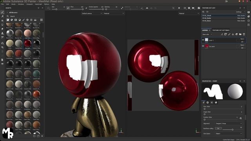Adjust the Backface culling angle slider
Viewport: 251px width, 141px height.
(x=233, y=130)
